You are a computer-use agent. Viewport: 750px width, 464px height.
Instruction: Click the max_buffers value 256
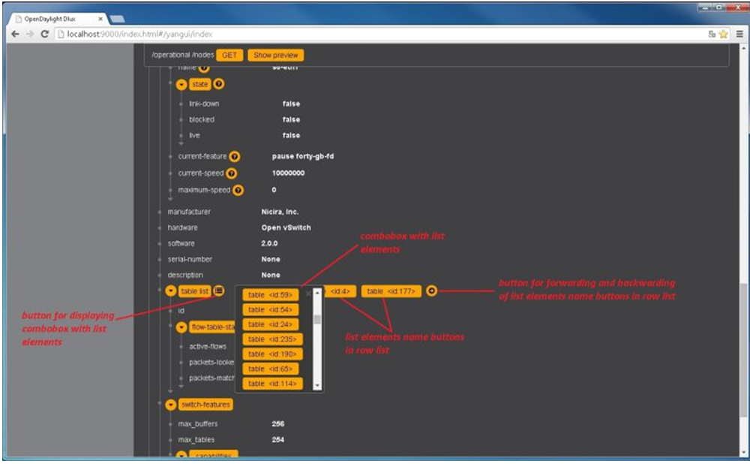(x=278, y=423)
